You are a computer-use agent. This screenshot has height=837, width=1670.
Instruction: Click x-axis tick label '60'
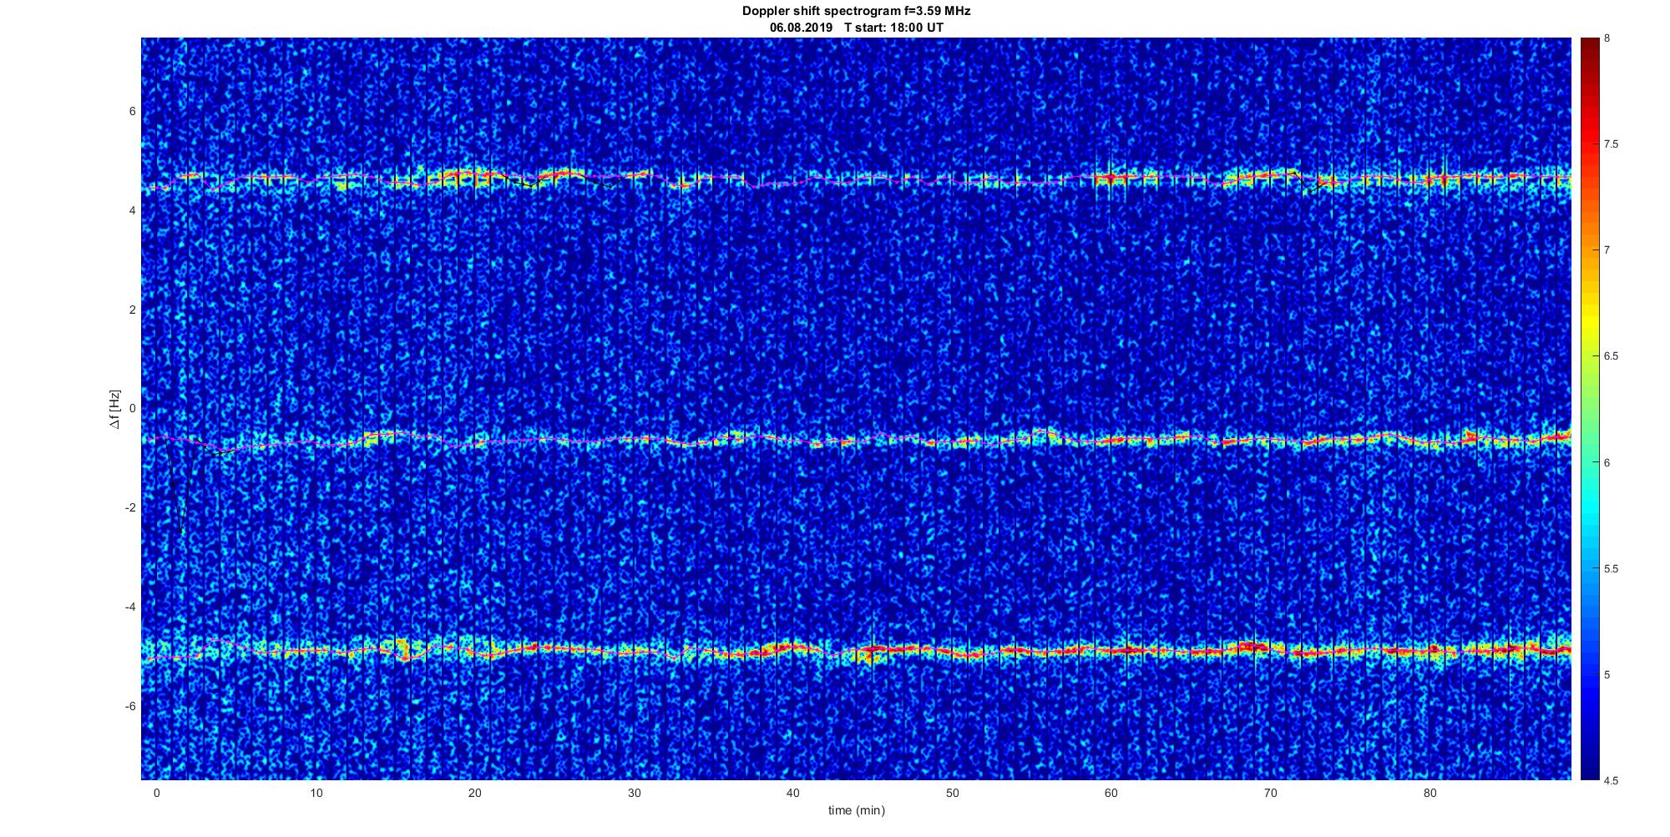pos(1111,793)
